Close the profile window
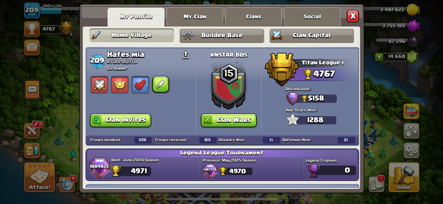Viewport: 443px width, 204px height. (353, 16)
